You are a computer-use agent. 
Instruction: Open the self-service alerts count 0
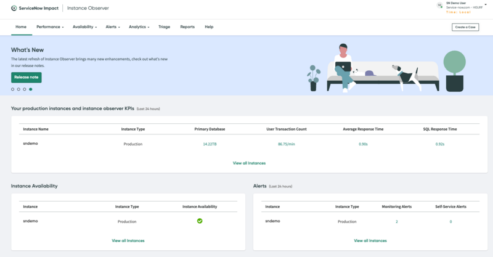(450, 222)
